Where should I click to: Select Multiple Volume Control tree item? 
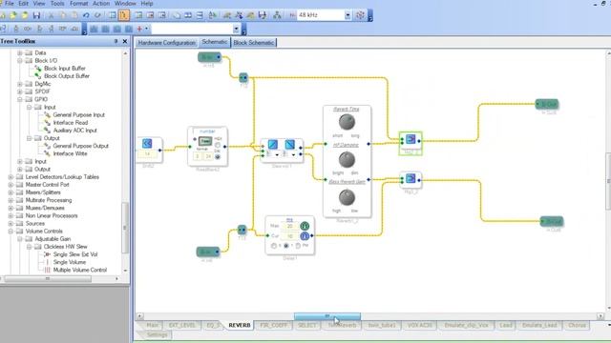pyautogui.click(x=80, y=270)
